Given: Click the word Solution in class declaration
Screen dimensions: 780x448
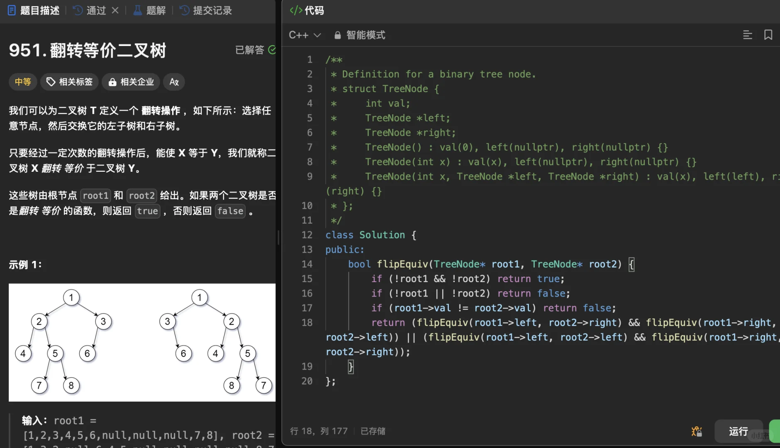Looking at the screenshot, I should [x=382, y=235].
